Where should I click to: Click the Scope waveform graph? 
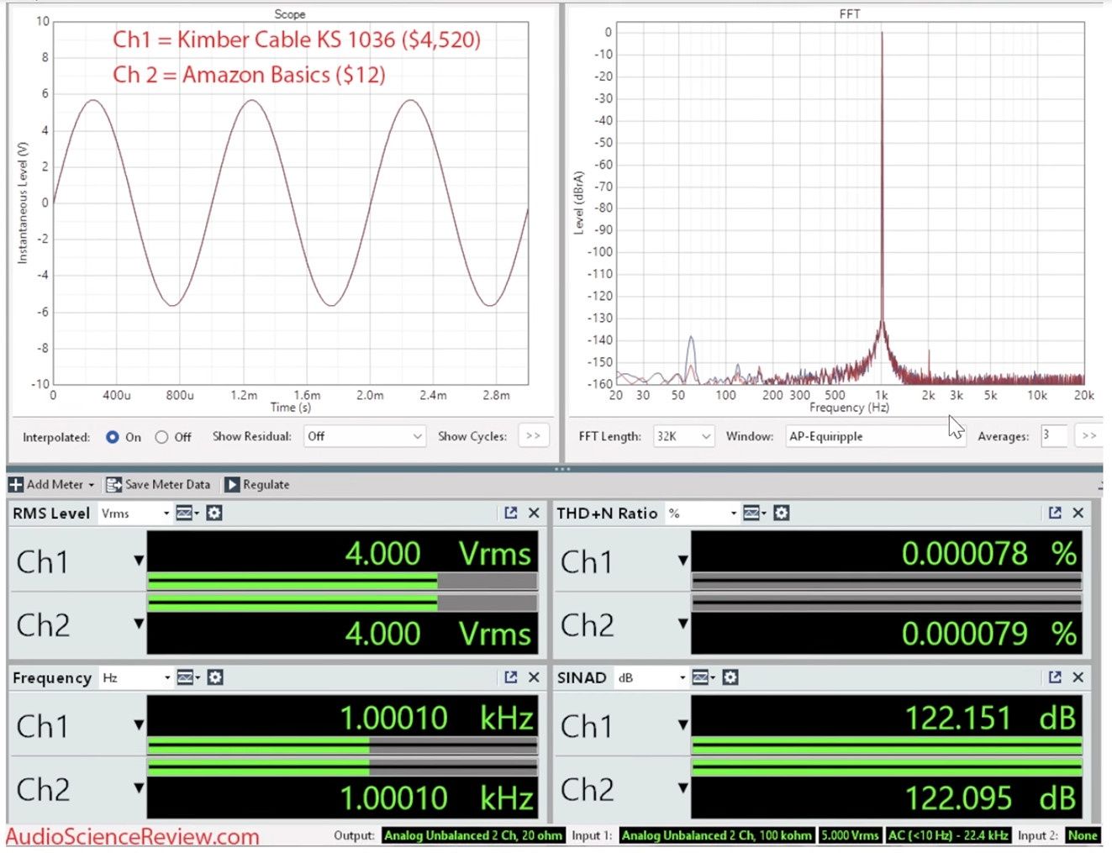291,203
